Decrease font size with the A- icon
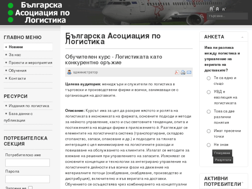Screen dimensions: 252x189 click(x=224, y=9)
